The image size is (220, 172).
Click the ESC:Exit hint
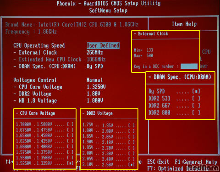pos(158,162)
